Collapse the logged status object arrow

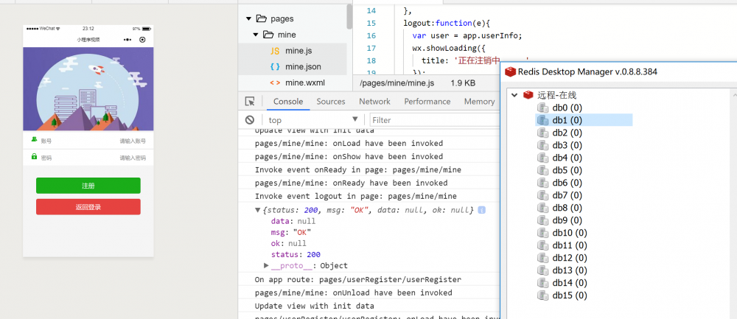pos(257,210)
